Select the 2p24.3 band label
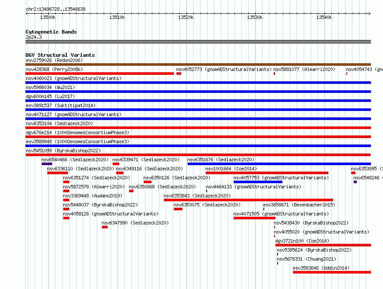Image resolution: width=383 pixels, height=289 pixels. (x=34, y=37)
